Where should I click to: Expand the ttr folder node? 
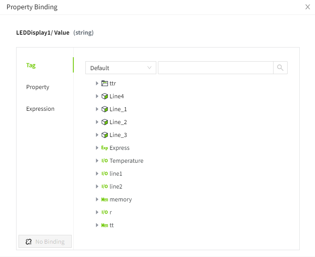click(97, 83)
